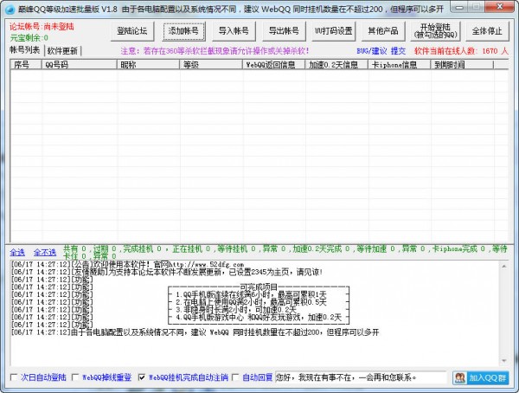
Task: Click the 昵称 column header
Action: tap(148, 65)
